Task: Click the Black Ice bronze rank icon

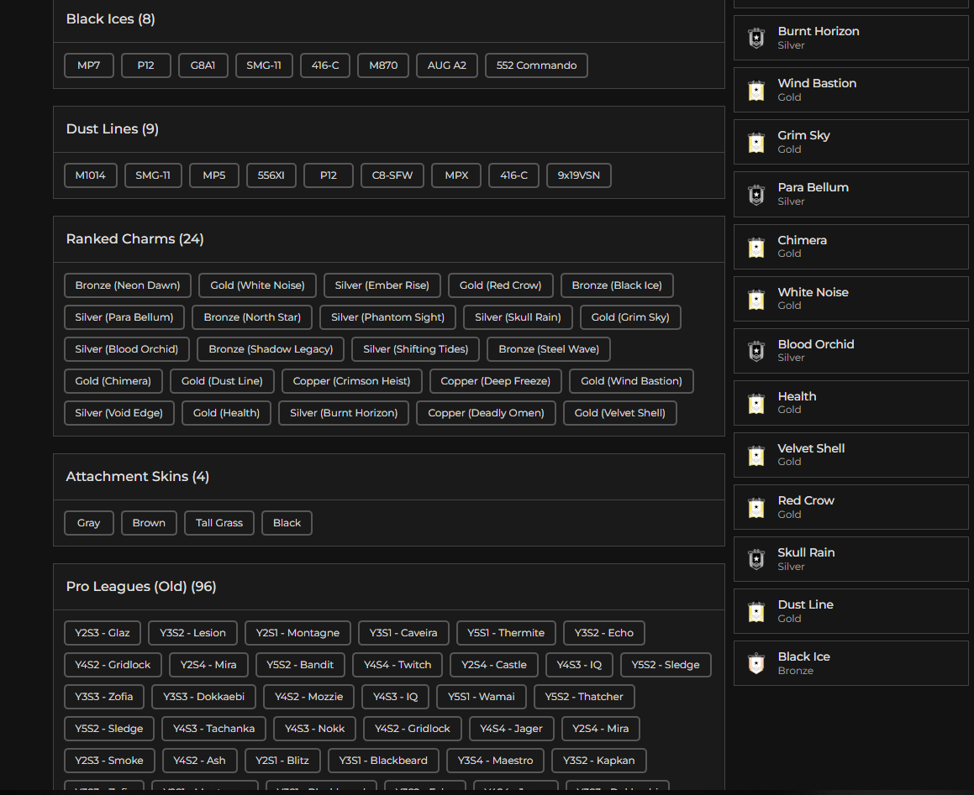Action: click(756, 664)
